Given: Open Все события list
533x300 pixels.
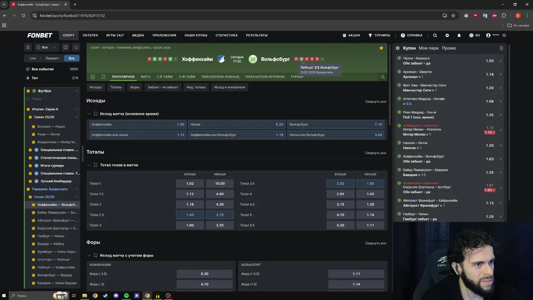Looking at the screenshot, I should point(52,69).
